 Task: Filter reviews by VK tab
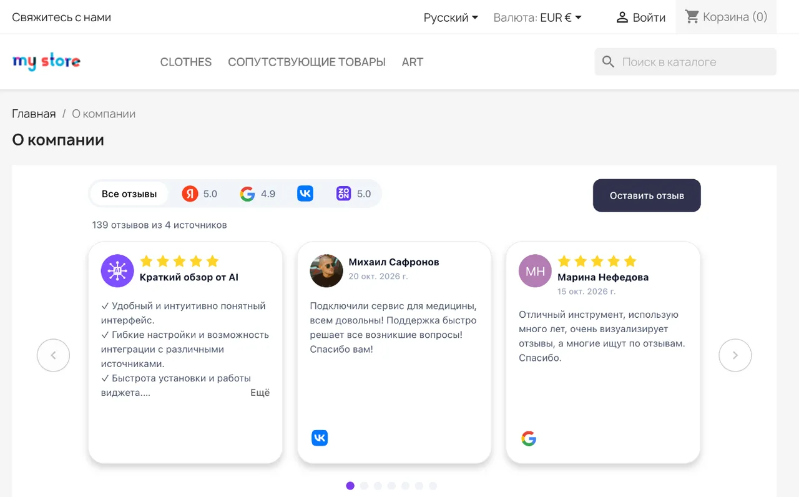click(x=305, y=194)
